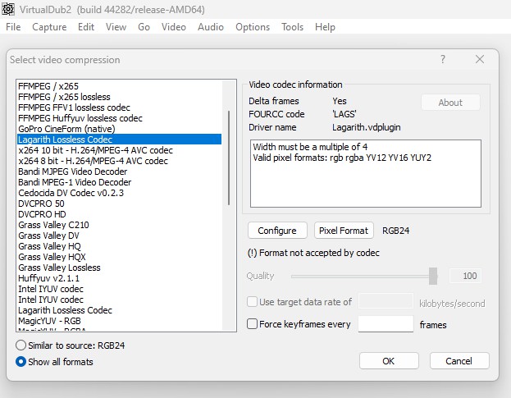Click the question mark help icon
Viewport: 511px width, 398px height.
click(x=443, y=59)
